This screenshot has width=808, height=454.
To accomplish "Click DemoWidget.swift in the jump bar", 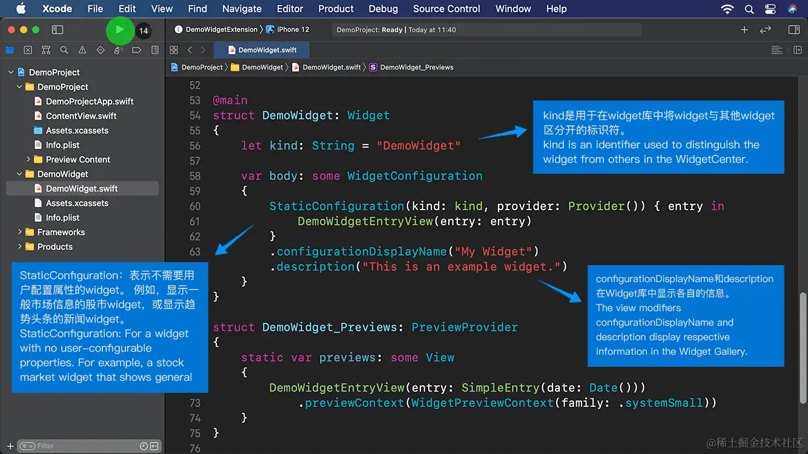I will pyautogui.click(x=326, y=67).
